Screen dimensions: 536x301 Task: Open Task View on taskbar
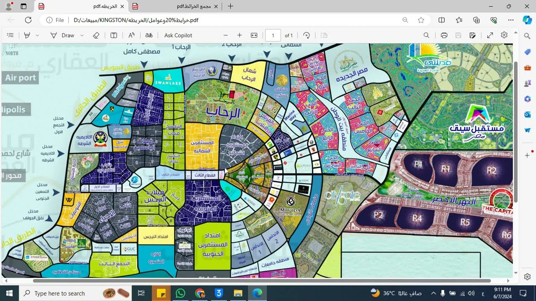(x=141, y=293)
